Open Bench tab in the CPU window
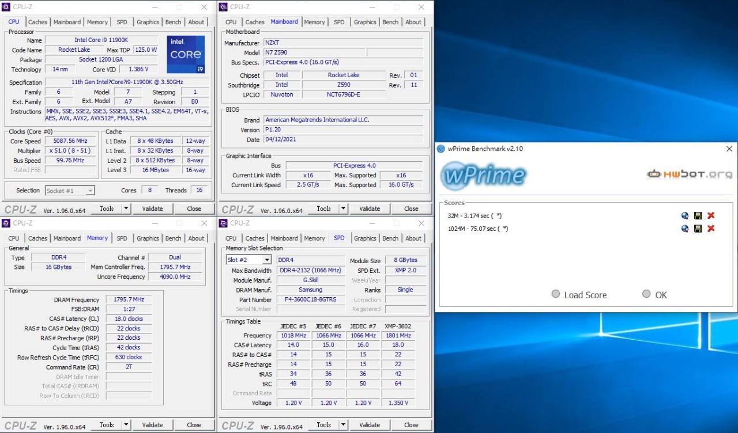 pyautogui.click(x=173, y=22)
